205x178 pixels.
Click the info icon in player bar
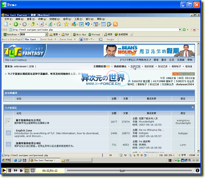(x=197, y=170)
